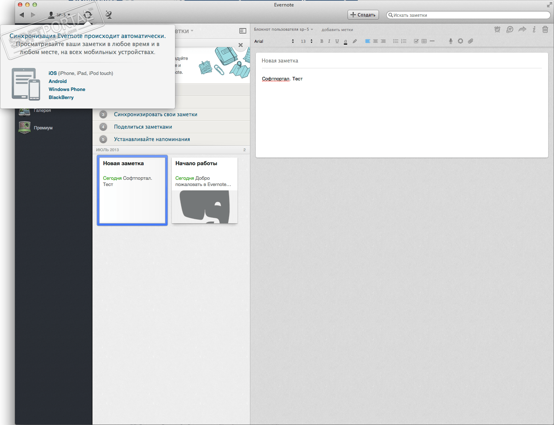Delete the note with the trash icon
This screenshot has width=554, height=425.
point(545,30)
